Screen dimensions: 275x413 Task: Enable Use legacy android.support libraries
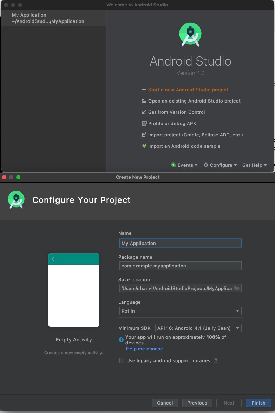pyautogui.click(x=122, y=360)
